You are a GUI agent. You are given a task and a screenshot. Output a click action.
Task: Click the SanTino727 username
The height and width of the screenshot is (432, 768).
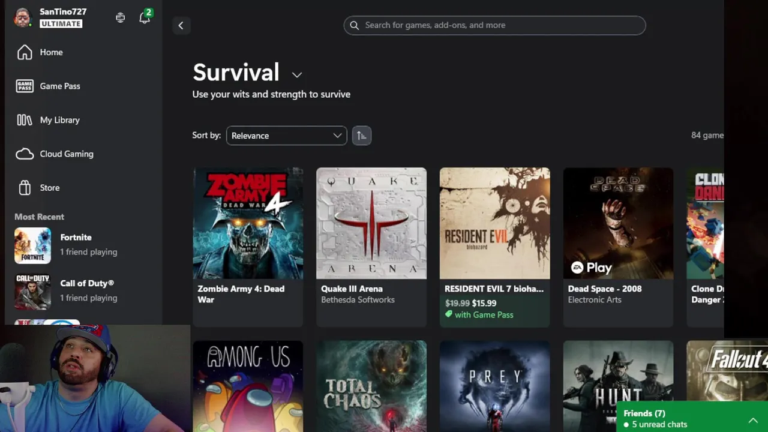pyautogui.click(x=63, y=11)
